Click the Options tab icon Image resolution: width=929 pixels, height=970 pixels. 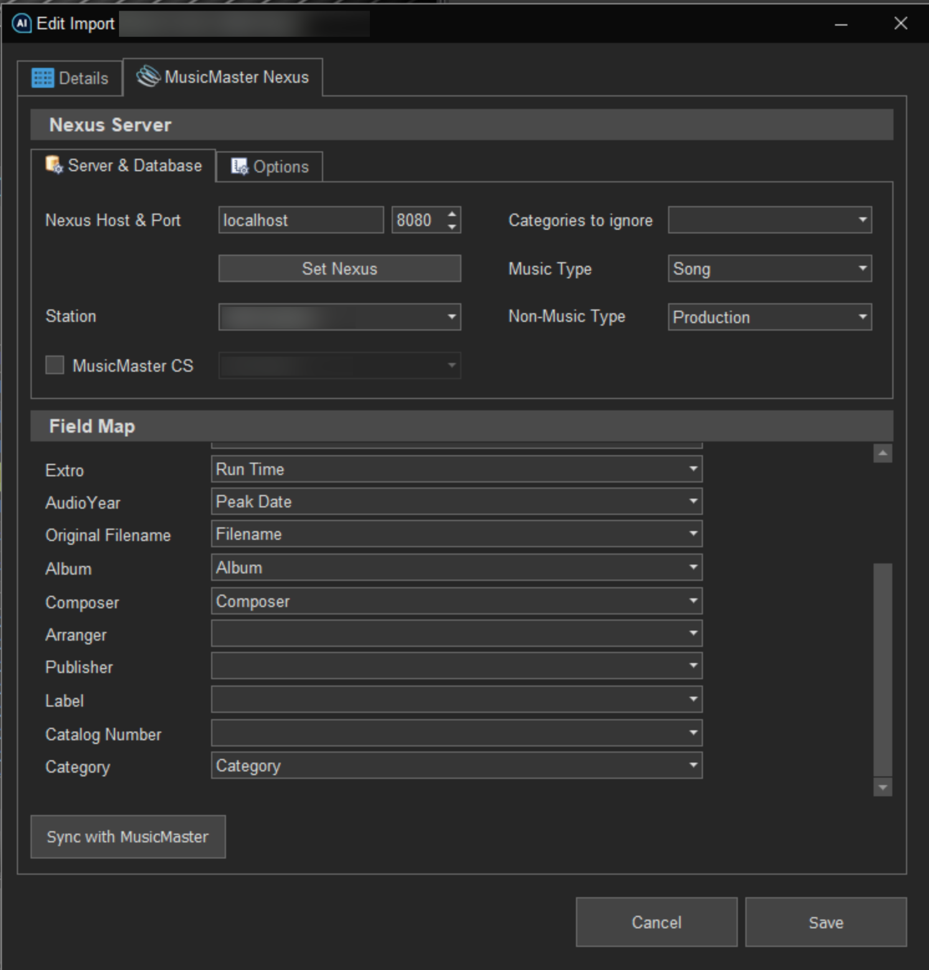[240, 166]
